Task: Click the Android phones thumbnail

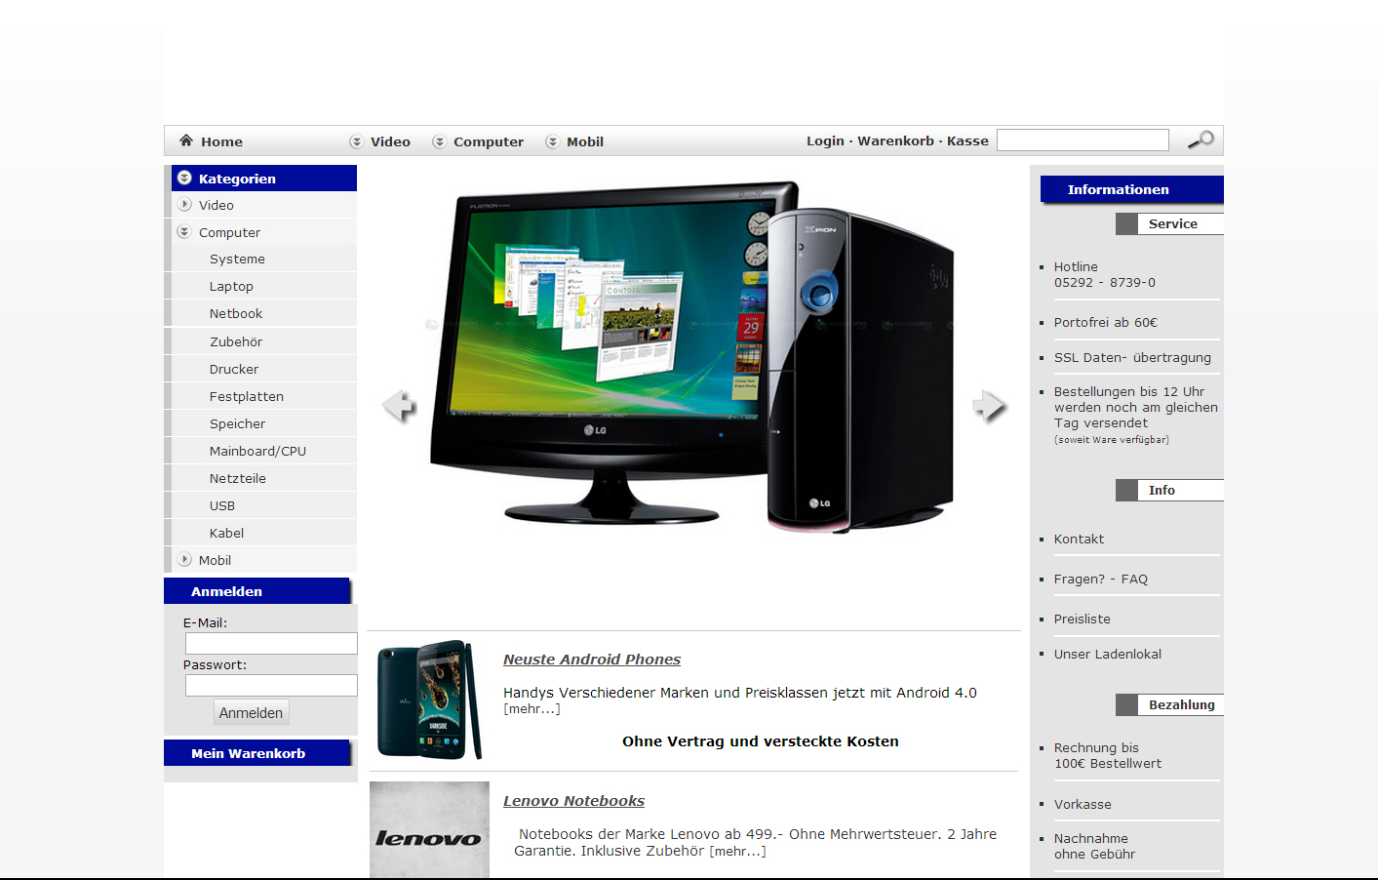Action: tap(429, 700)
